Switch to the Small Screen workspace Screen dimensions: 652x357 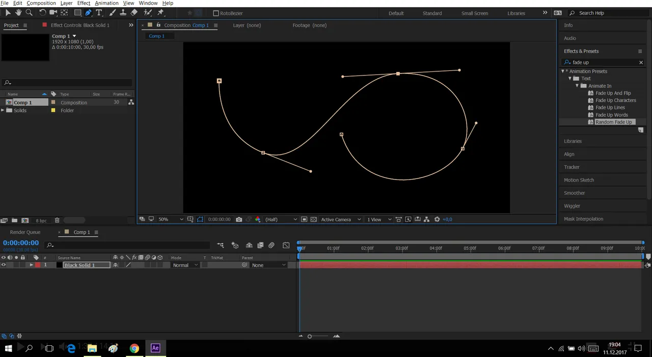click(475, 13)
